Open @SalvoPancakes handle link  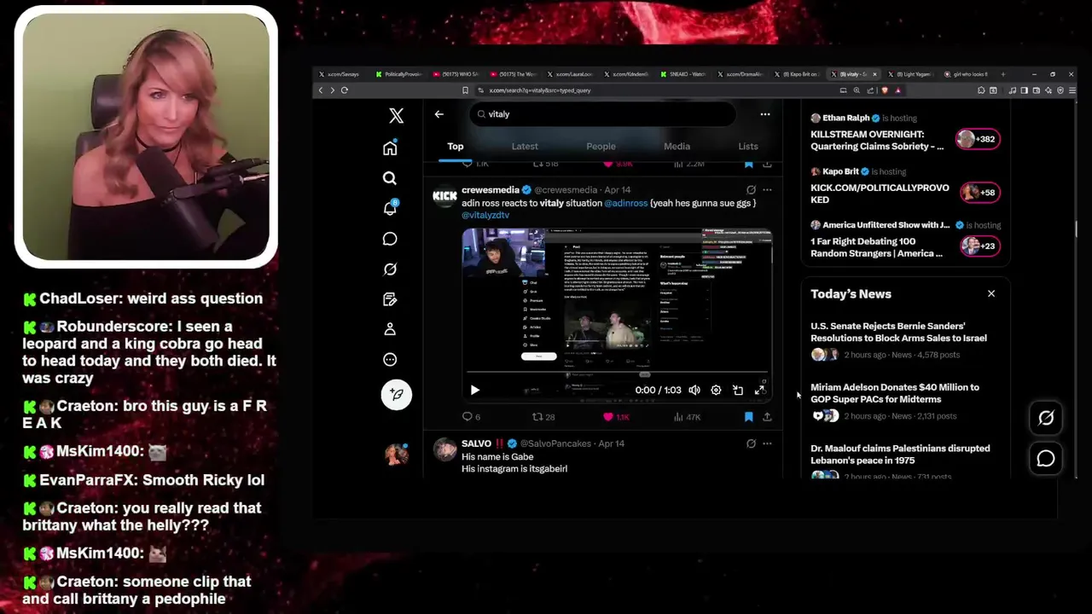tap(555, 443)
